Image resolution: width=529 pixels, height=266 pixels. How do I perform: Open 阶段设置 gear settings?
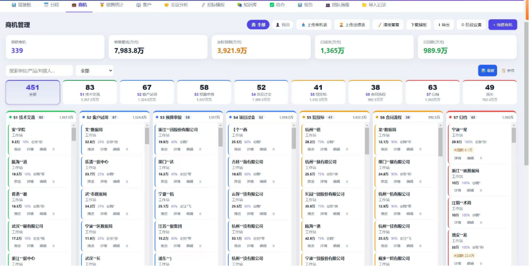point(471,24)
